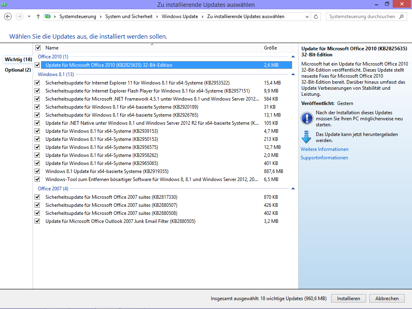This screenshot has width=412, height=309.
Task: Switch to the Wichtig (18) tab
Action: pos(19,60)
